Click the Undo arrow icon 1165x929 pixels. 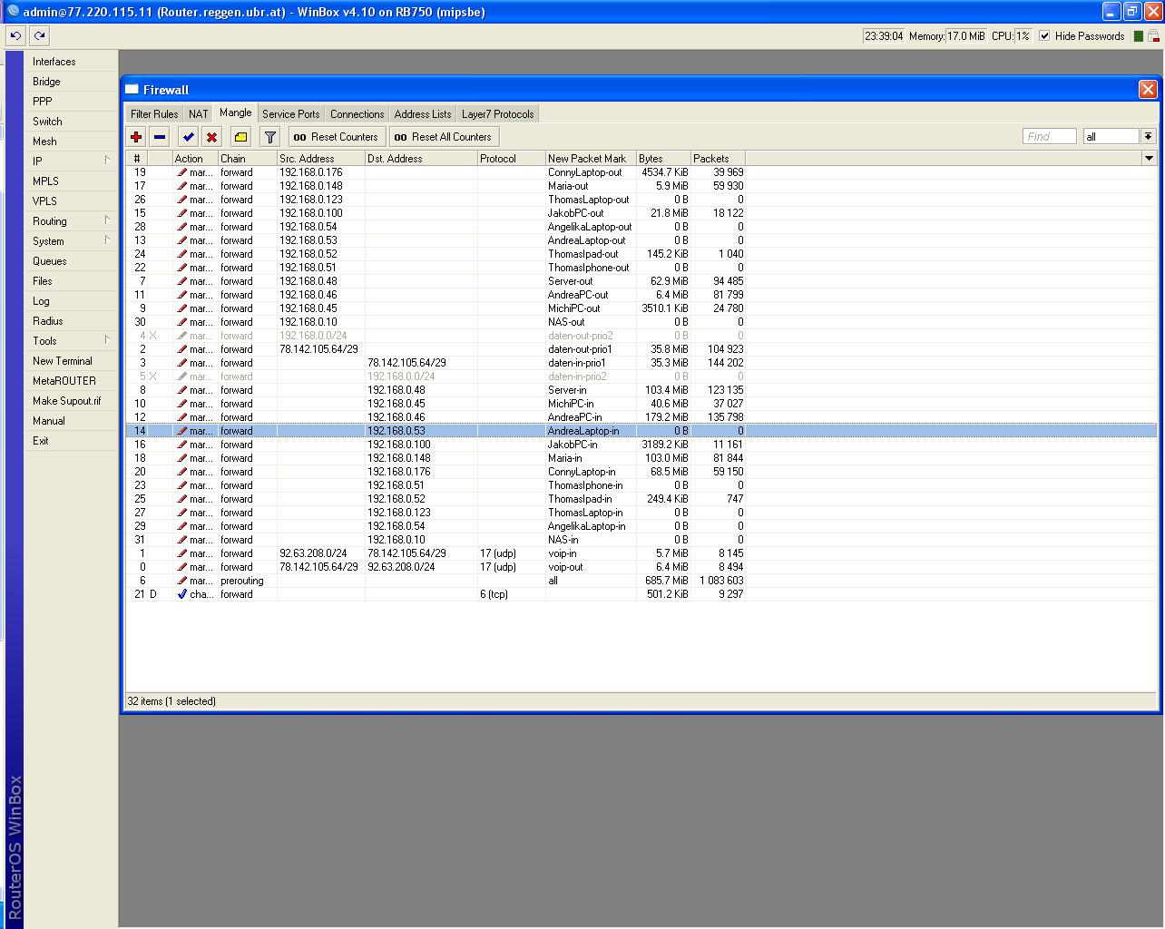[x=15, y=36]
